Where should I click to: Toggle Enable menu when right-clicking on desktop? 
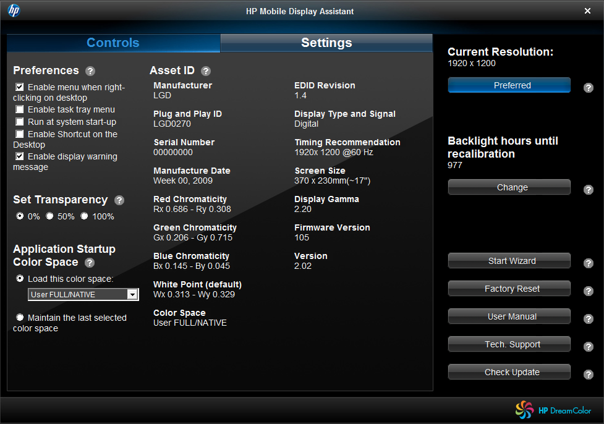click(x=20, y=87)
